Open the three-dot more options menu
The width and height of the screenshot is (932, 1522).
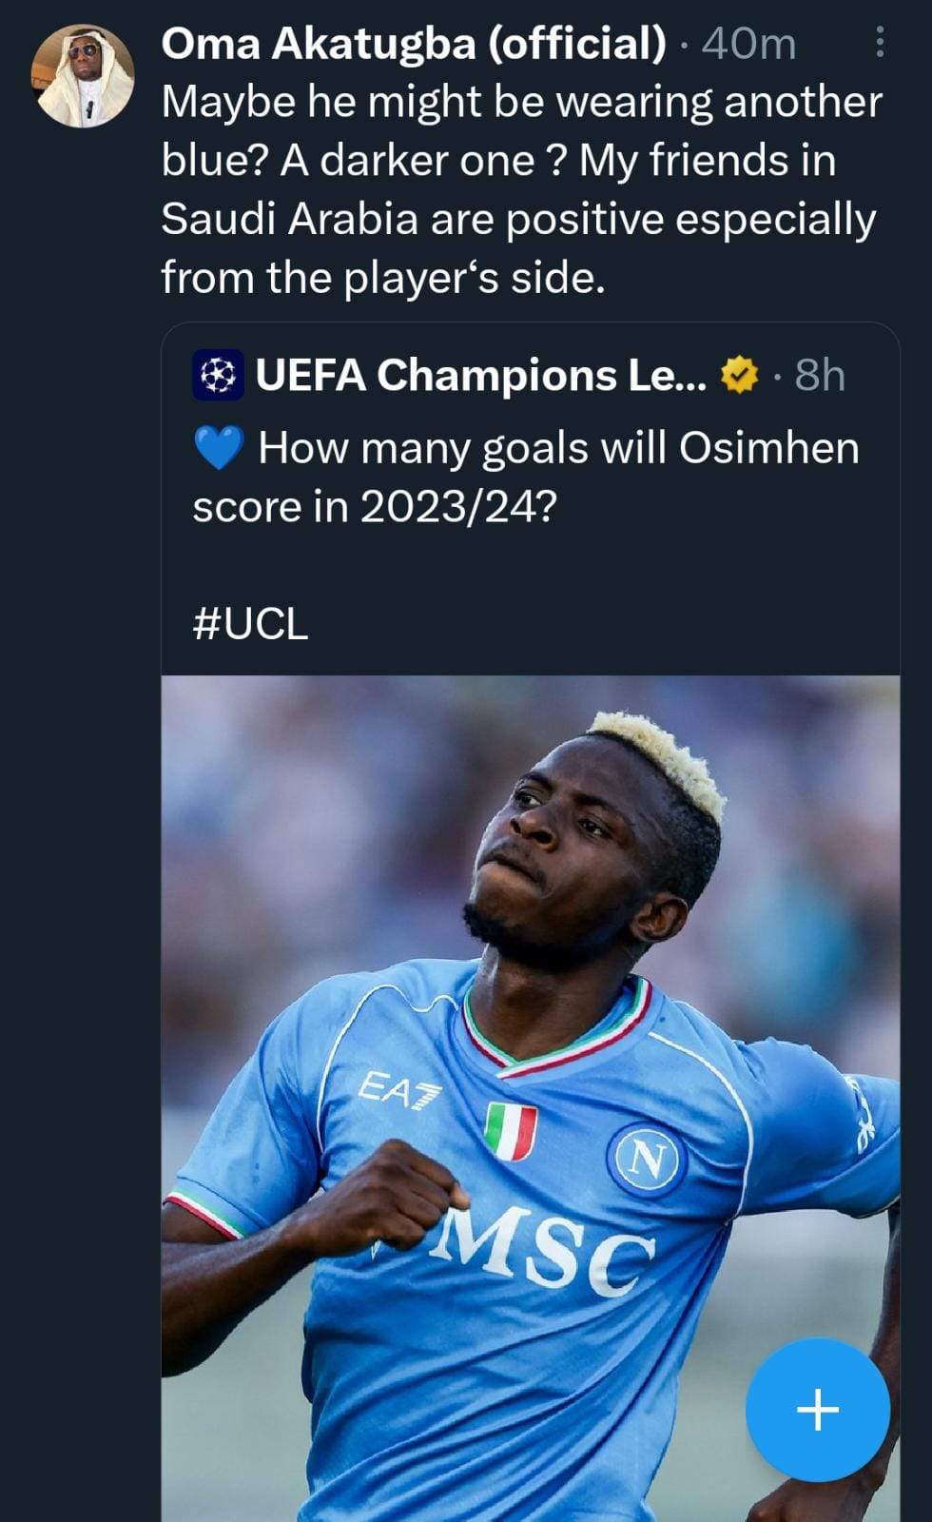880,43
